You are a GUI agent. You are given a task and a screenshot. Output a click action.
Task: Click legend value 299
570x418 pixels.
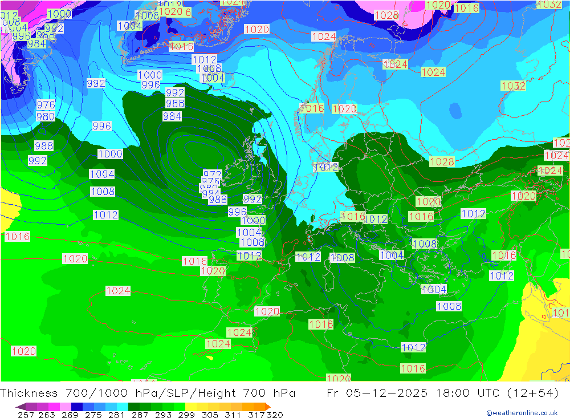[x=186, y=415]
